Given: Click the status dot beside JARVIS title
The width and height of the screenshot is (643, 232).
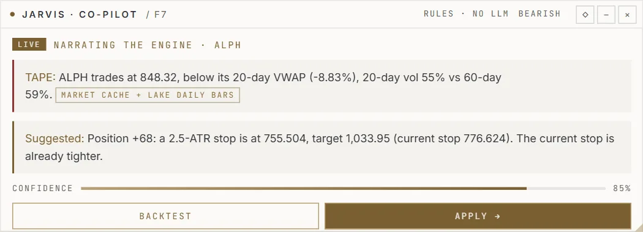Looking at the screenshot, I should click(x=13, y=15).
